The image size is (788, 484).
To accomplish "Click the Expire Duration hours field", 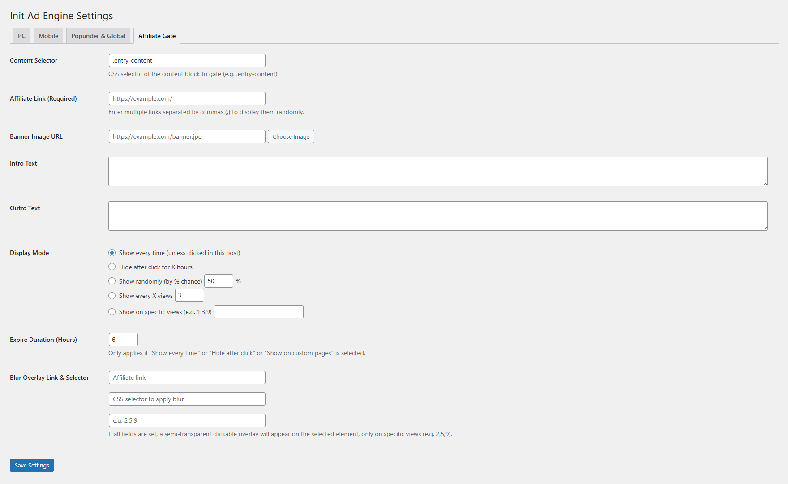I will 123,339.
